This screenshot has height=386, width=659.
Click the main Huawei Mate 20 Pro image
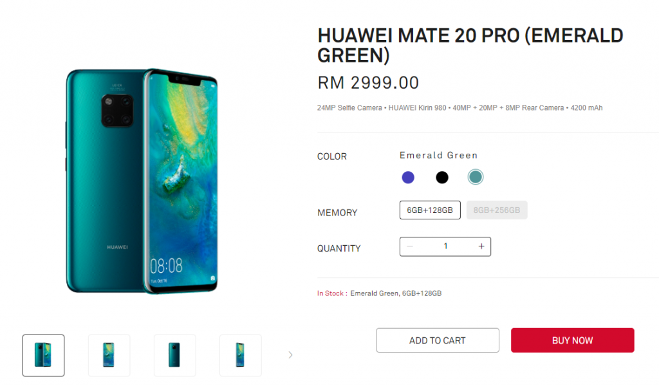pyautogui.click(x=142, y=181)
